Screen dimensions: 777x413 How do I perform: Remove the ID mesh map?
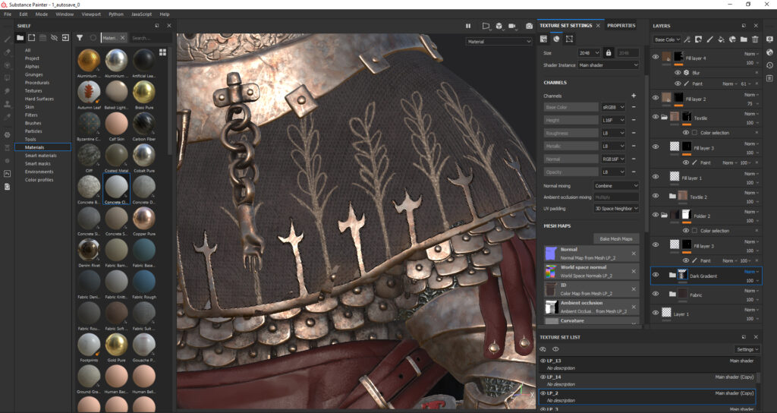[x=634, y=288]
